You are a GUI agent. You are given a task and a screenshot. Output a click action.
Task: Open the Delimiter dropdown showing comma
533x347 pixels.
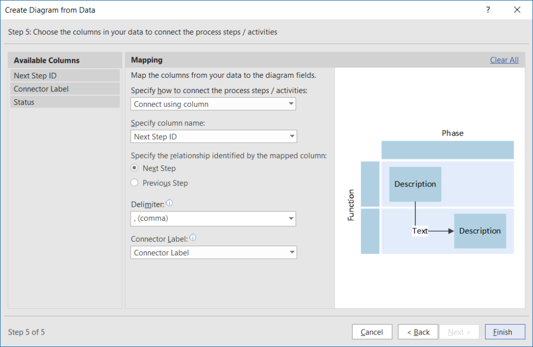pos(213,219)
